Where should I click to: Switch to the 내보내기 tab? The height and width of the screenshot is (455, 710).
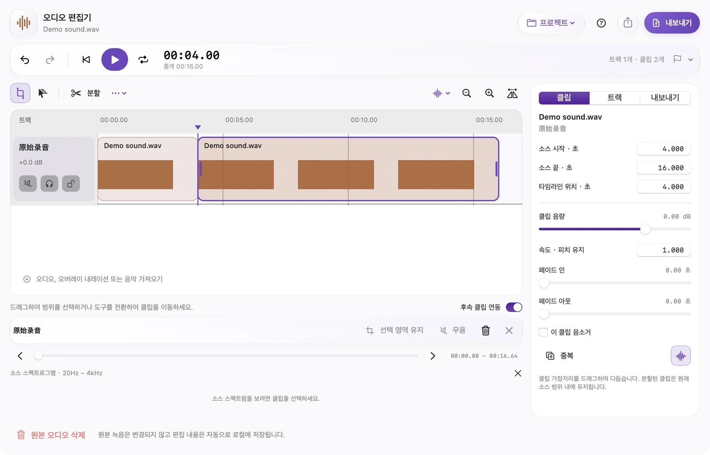665,97
